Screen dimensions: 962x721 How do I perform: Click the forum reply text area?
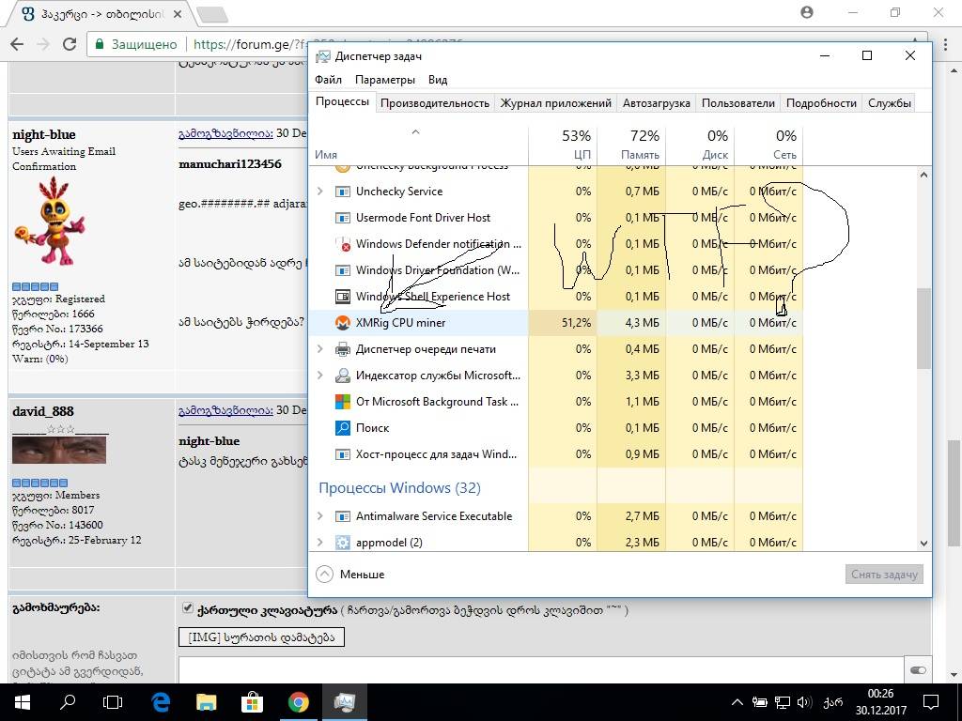[x=541, y=670]
